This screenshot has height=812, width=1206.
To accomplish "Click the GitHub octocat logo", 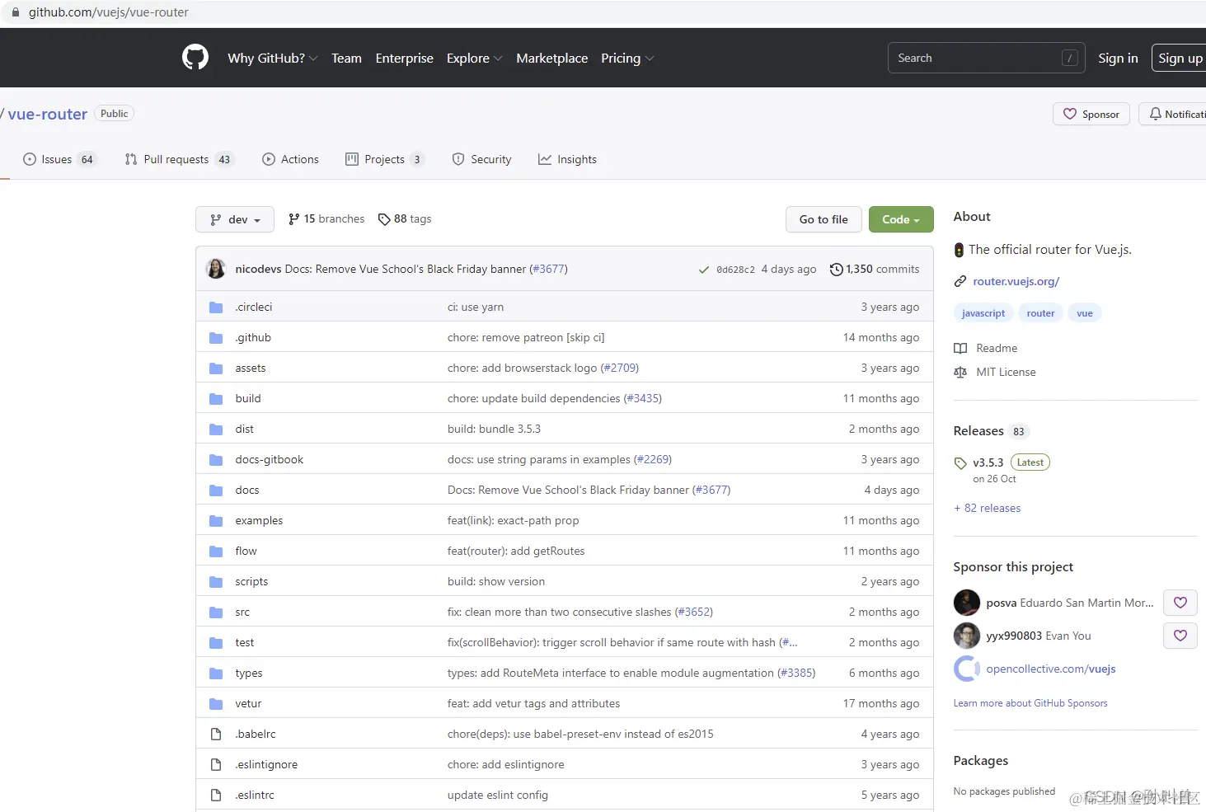I will [x=195, y=58].
